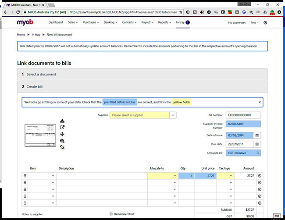Zoom into the document preview
This screenshot has width=285, height=220.
(62, 141)
